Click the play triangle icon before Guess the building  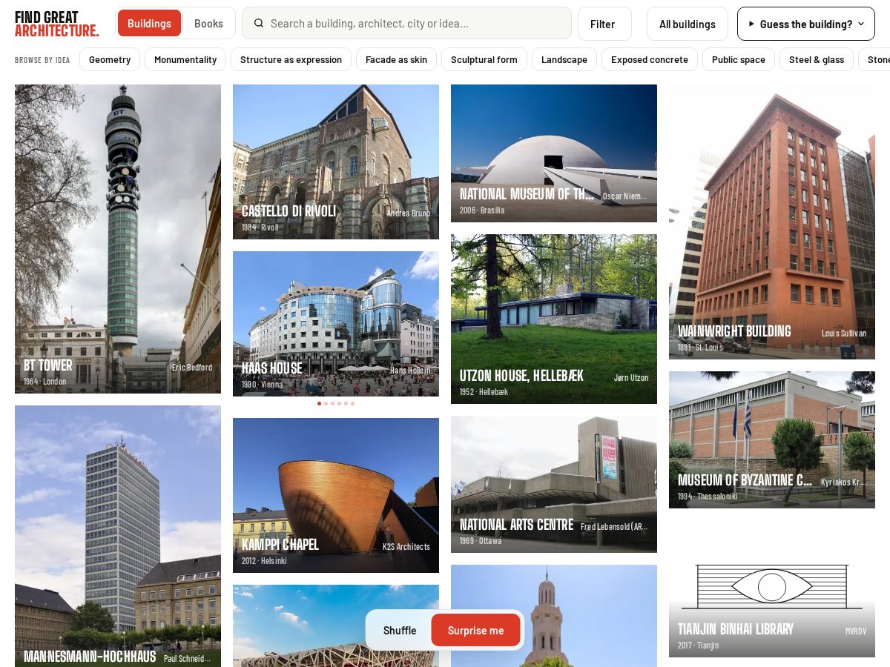click(x=751, y=24)
